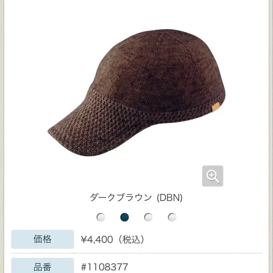273x273 pixels.
Task: Select the highlighted dark blue dot
Action: pos(125,217)
